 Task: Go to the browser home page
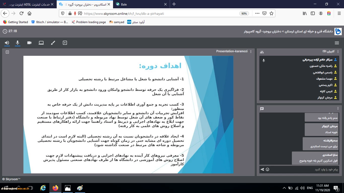click(x=29, y=14)
